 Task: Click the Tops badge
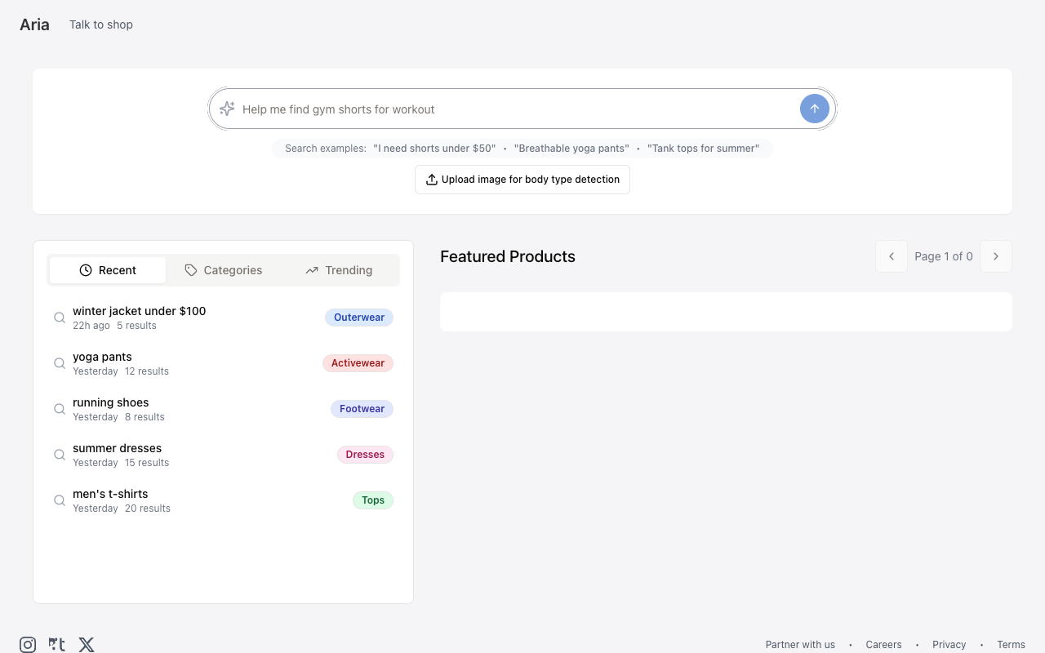click(373, 500)
